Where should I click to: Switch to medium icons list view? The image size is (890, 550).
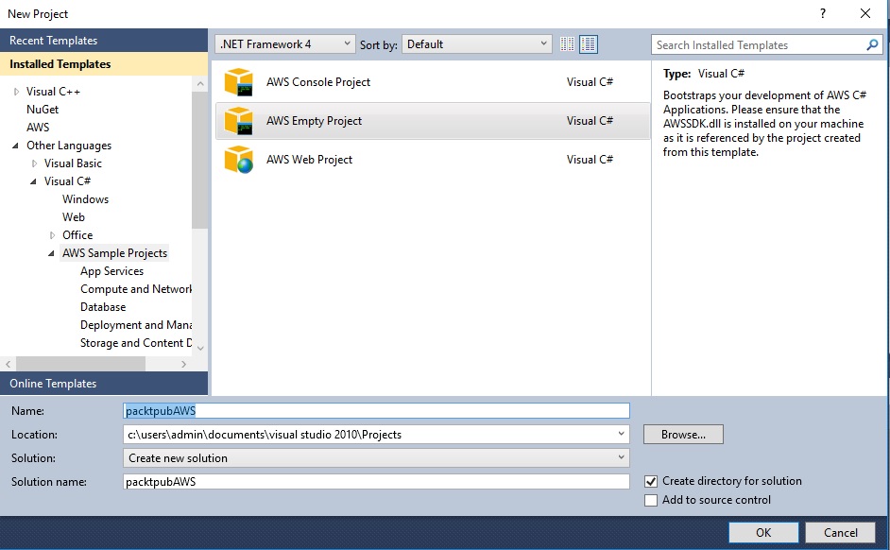(589, 44)
